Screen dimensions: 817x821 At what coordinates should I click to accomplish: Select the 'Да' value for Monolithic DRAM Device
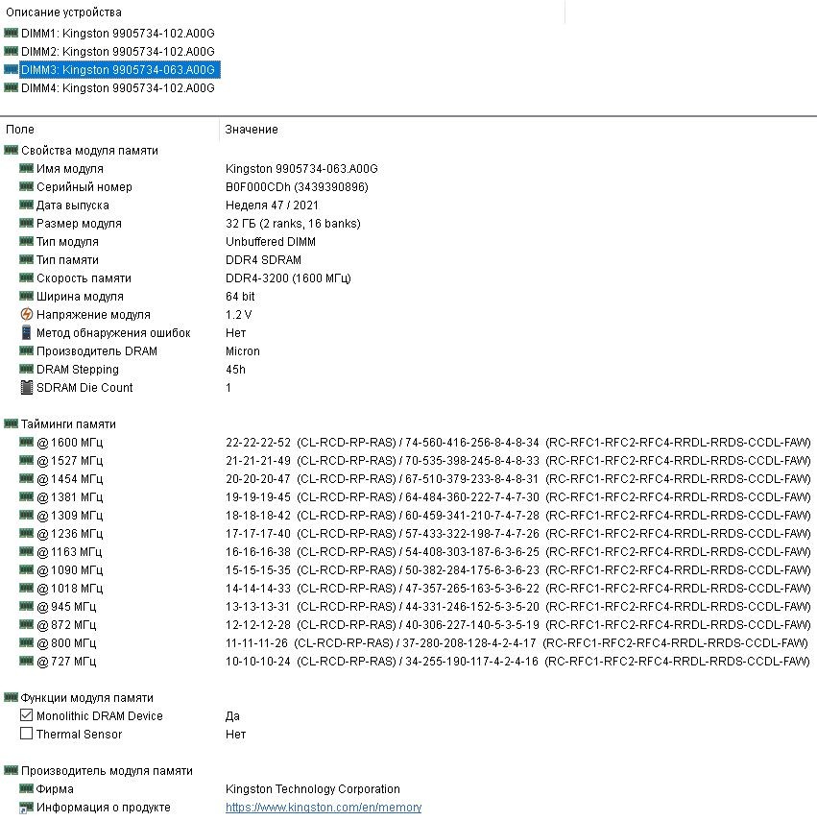[x=232, y=715]
